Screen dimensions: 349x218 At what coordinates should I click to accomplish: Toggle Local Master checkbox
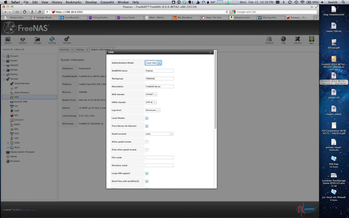(147, 118)
